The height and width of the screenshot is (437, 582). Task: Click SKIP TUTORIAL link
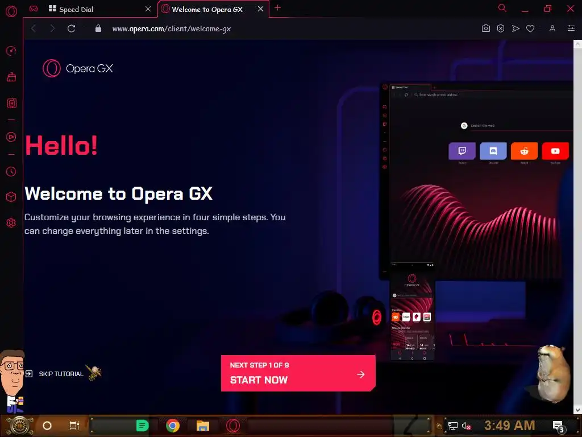[x=55, y=374]
